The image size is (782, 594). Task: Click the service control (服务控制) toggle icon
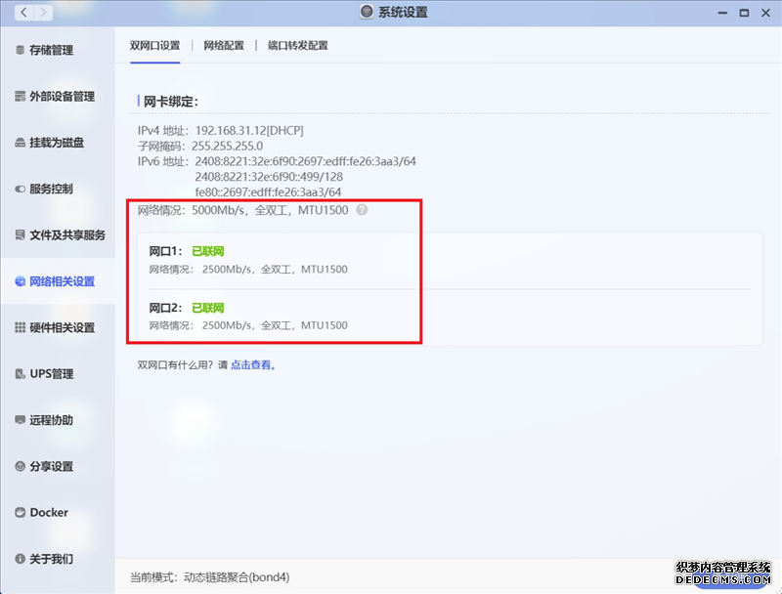coord(20,189)
